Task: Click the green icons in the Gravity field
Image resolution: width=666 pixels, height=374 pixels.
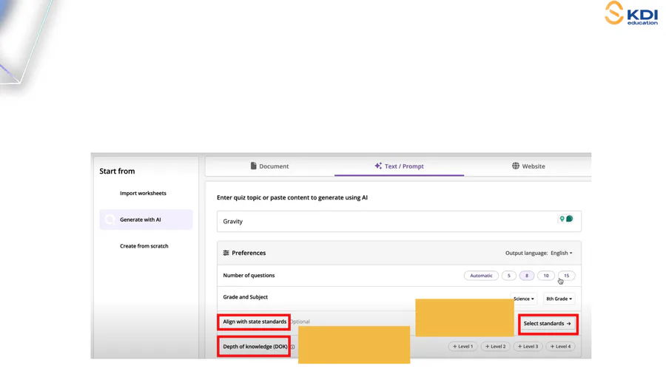Action: pos(566,220)
